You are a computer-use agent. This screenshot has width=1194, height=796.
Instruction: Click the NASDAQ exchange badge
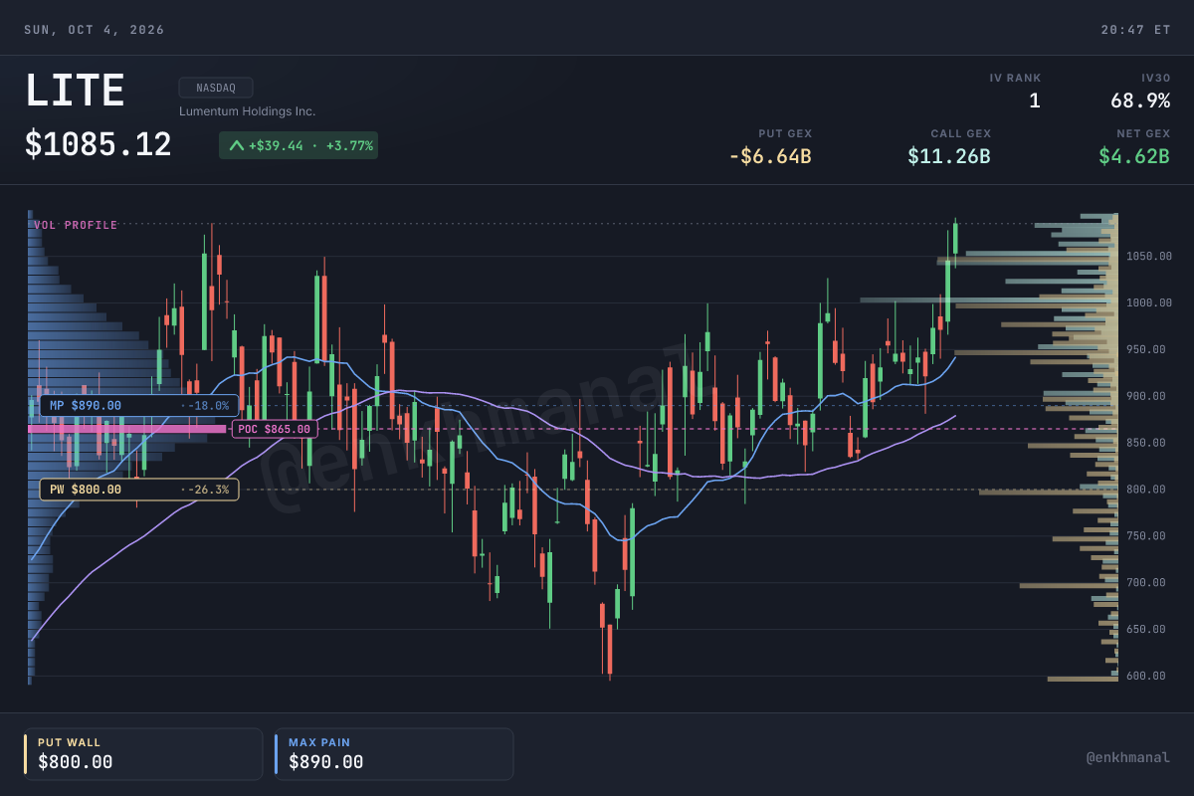click(x=216, y=88)
